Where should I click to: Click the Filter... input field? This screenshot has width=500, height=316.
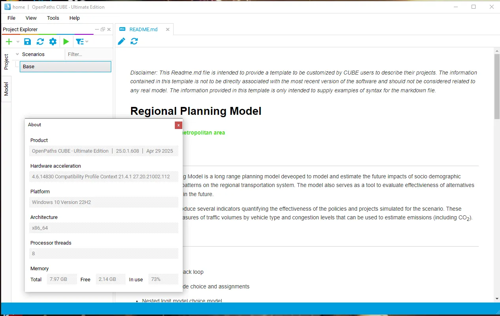coord(89,54)
